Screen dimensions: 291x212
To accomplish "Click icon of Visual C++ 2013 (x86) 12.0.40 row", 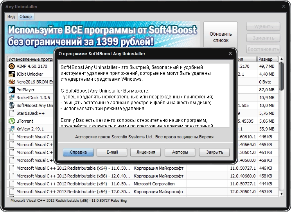I will tap(12, 176).
